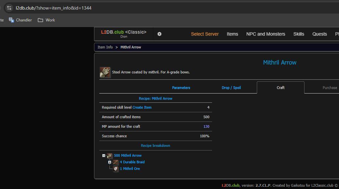
Task: Click the Select Server link
Action: tap(205, 34)
